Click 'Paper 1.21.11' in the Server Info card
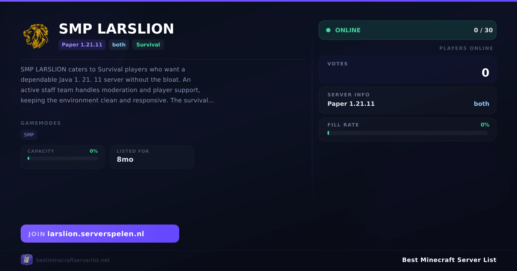This screenshot has width=517, height=271. click(351, 104)
